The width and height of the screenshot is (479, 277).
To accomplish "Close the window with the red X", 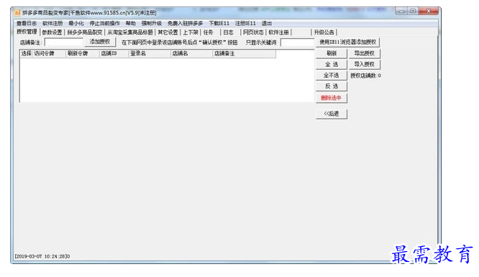I will [429, 12].
